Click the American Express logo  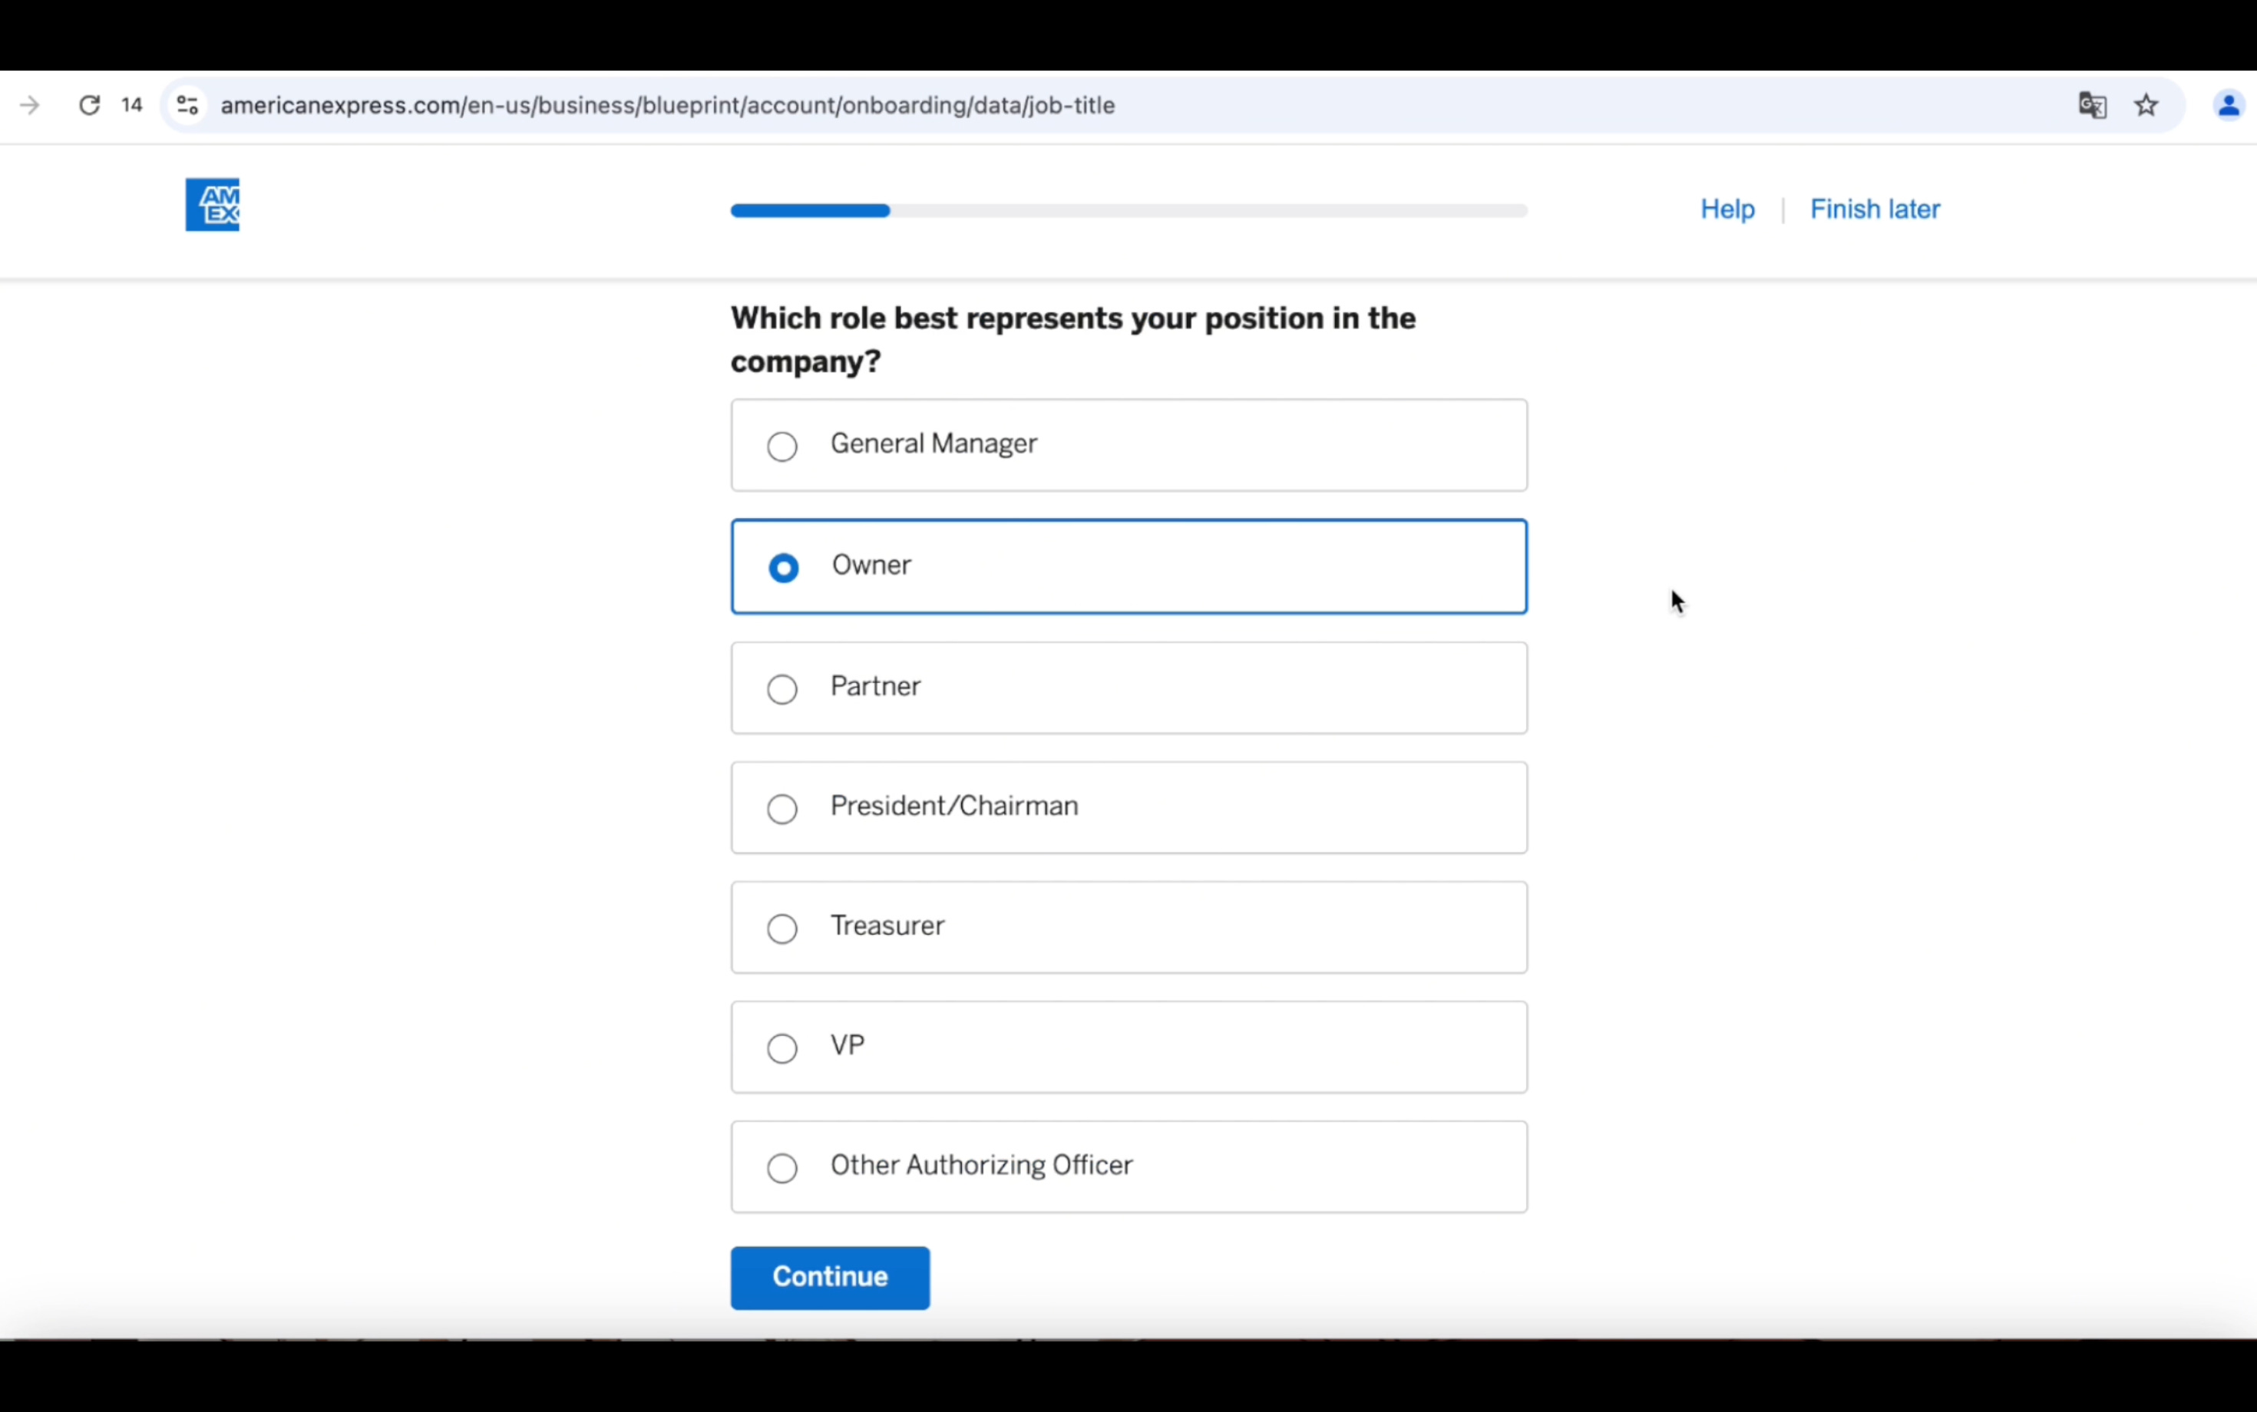point(212,205)
